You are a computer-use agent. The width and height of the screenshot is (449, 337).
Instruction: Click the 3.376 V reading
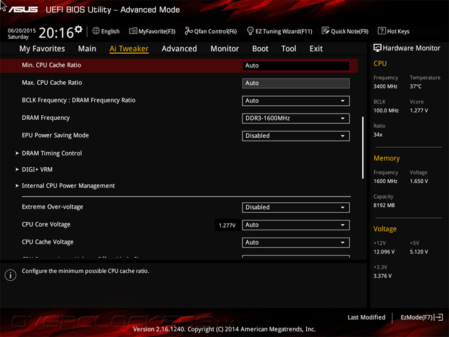[x=382, y=276]
